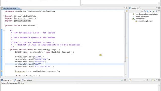
Task: Switch to the HashSetDemo.java editor tab
Action: tap(10, 8)
